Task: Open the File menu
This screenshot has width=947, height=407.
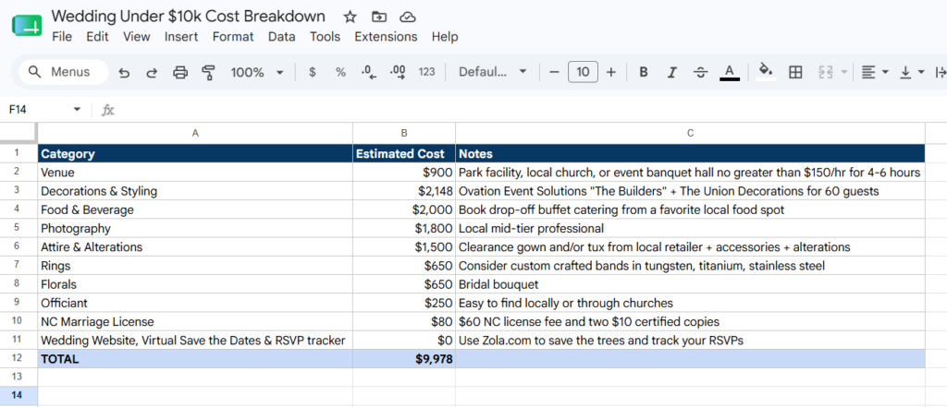Action: coord(62,37)
